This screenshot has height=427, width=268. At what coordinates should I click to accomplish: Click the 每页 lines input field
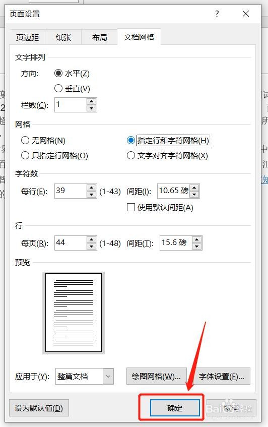click(71, 242)
